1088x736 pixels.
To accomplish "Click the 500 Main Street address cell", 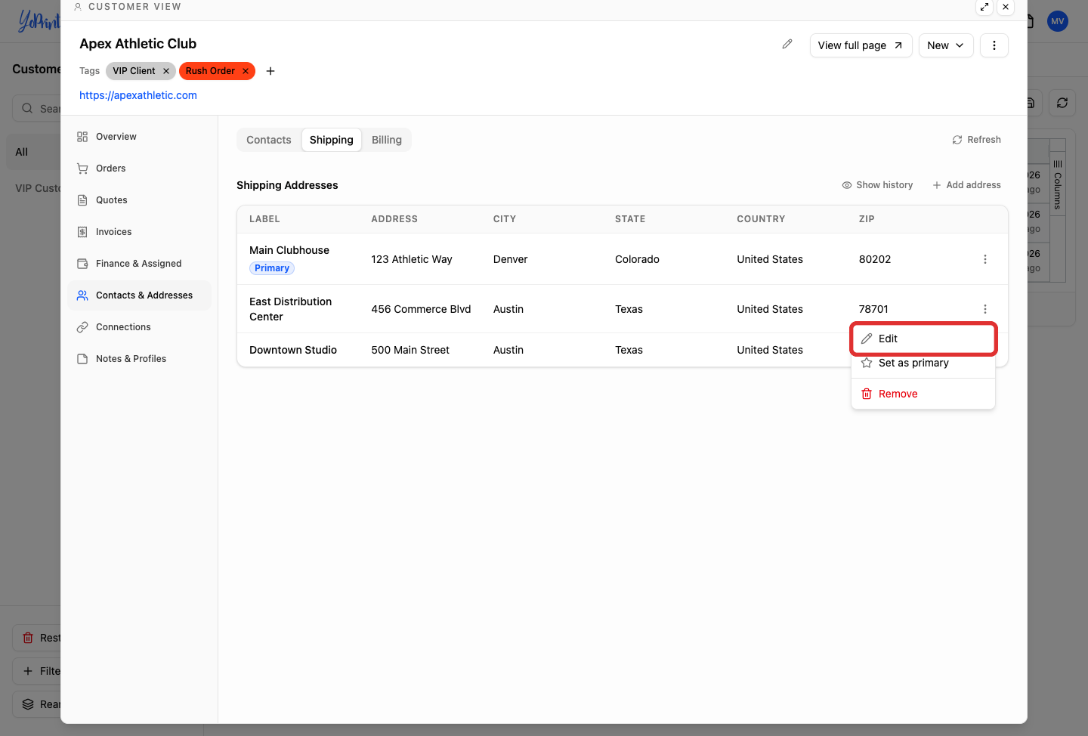I will click(410, 350).
